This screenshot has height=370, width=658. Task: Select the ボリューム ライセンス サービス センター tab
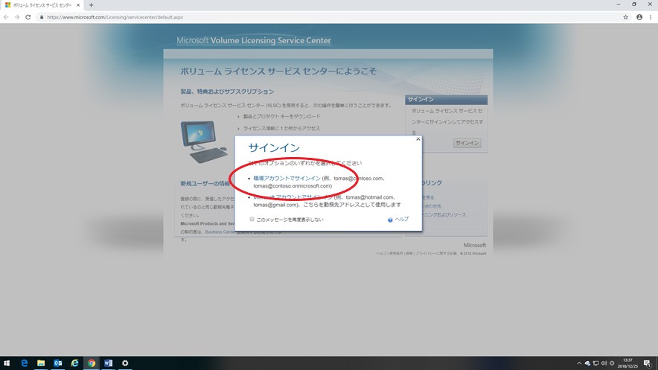pos(42,5)
